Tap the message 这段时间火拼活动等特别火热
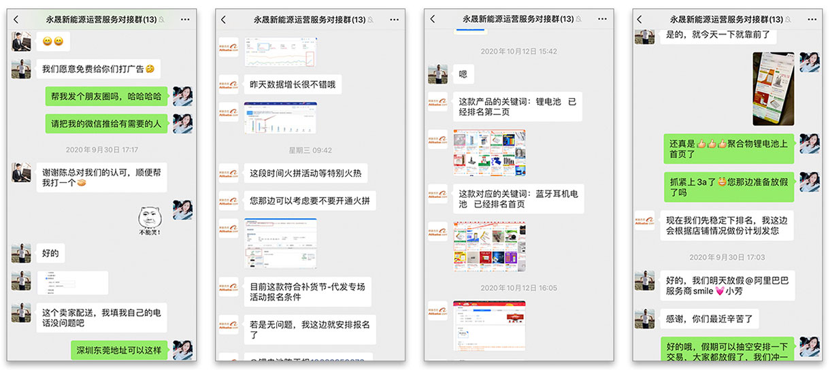Screen dimensions: 830x370 pyautogui.click(x=305, y=173)
